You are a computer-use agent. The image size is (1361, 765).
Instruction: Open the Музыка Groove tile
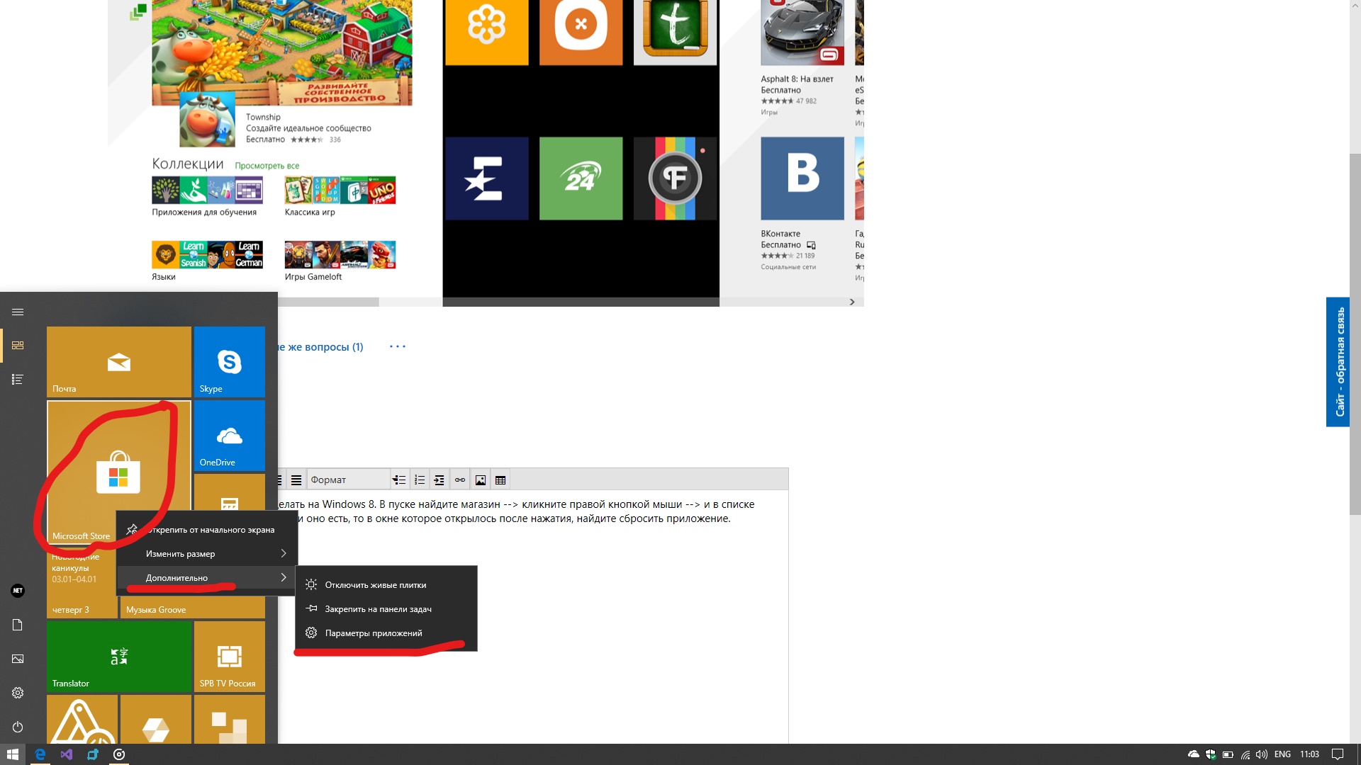(x=193, y=608)
